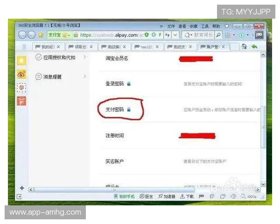Click the colorful extensions grid icon

click(228, 35)
